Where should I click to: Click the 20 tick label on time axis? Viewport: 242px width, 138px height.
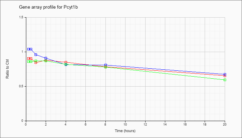225,124
